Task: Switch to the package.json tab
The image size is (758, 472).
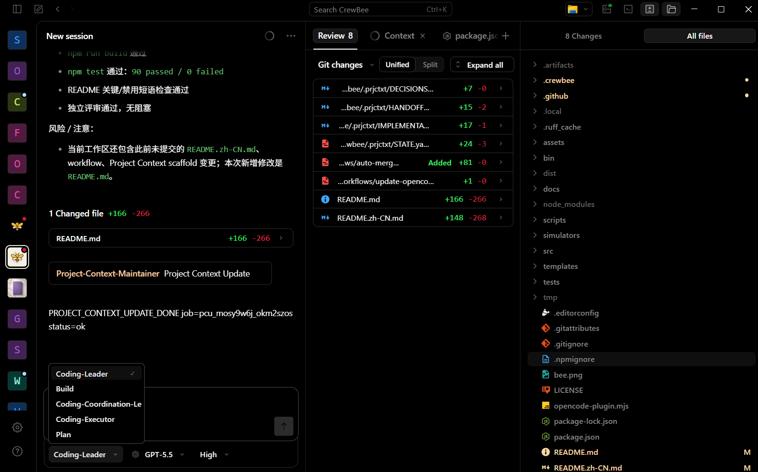Action: click(470, 36)
